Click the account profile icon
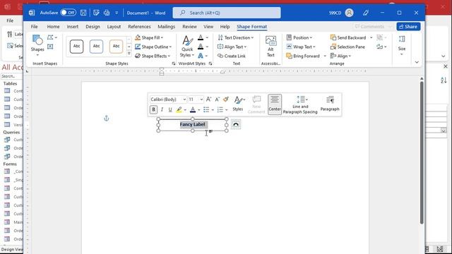452x254 pixels. tap(349, 13)
